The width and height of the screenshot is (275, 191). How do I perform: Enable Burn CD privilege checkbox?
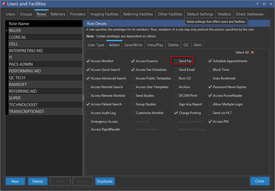176,78
